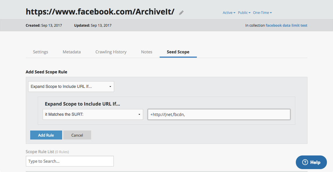Click the Scope Rule List label
This screenshot has width=333, height=172.
(x=40, y=152)
